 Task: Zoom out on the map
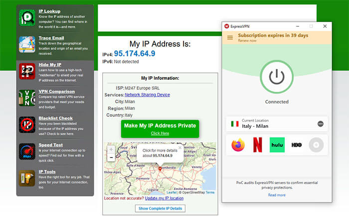111,158
